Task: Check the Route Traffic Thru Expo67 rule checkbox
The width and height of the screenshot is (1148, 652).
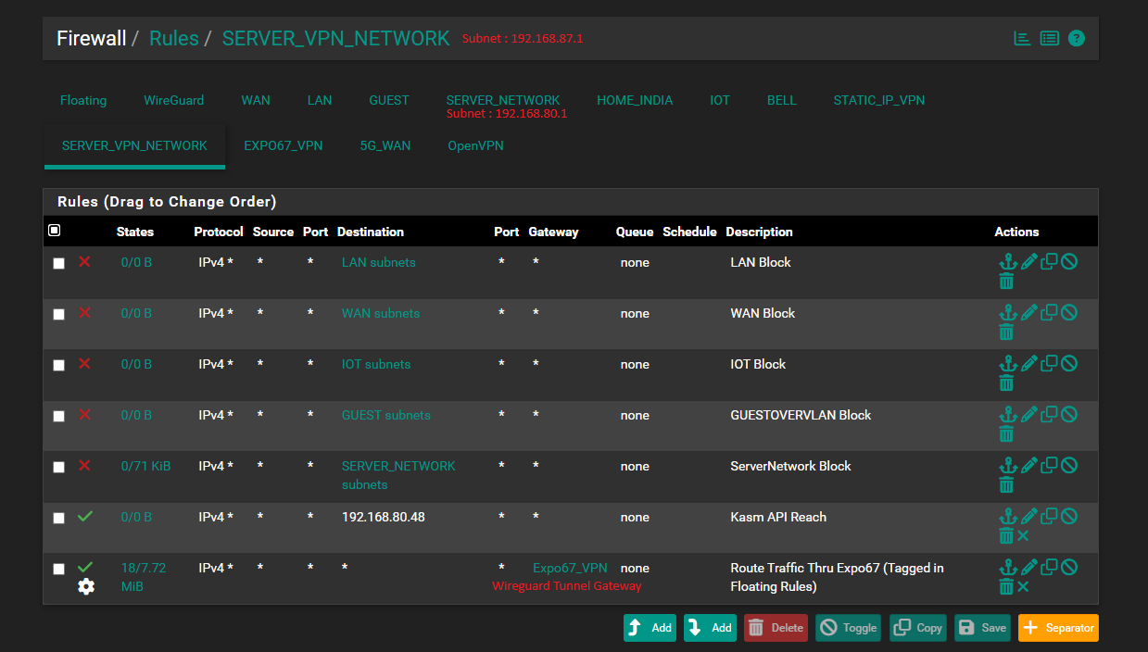Action: pos(58,569)
